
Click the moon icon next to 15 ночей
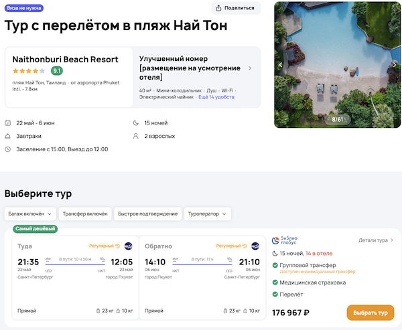pyautogui.click(x=137, y=122)
